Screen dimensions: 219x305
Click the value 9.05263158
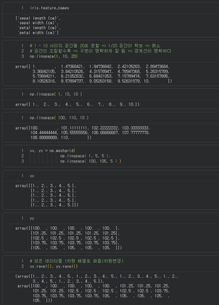click(100, 81)
